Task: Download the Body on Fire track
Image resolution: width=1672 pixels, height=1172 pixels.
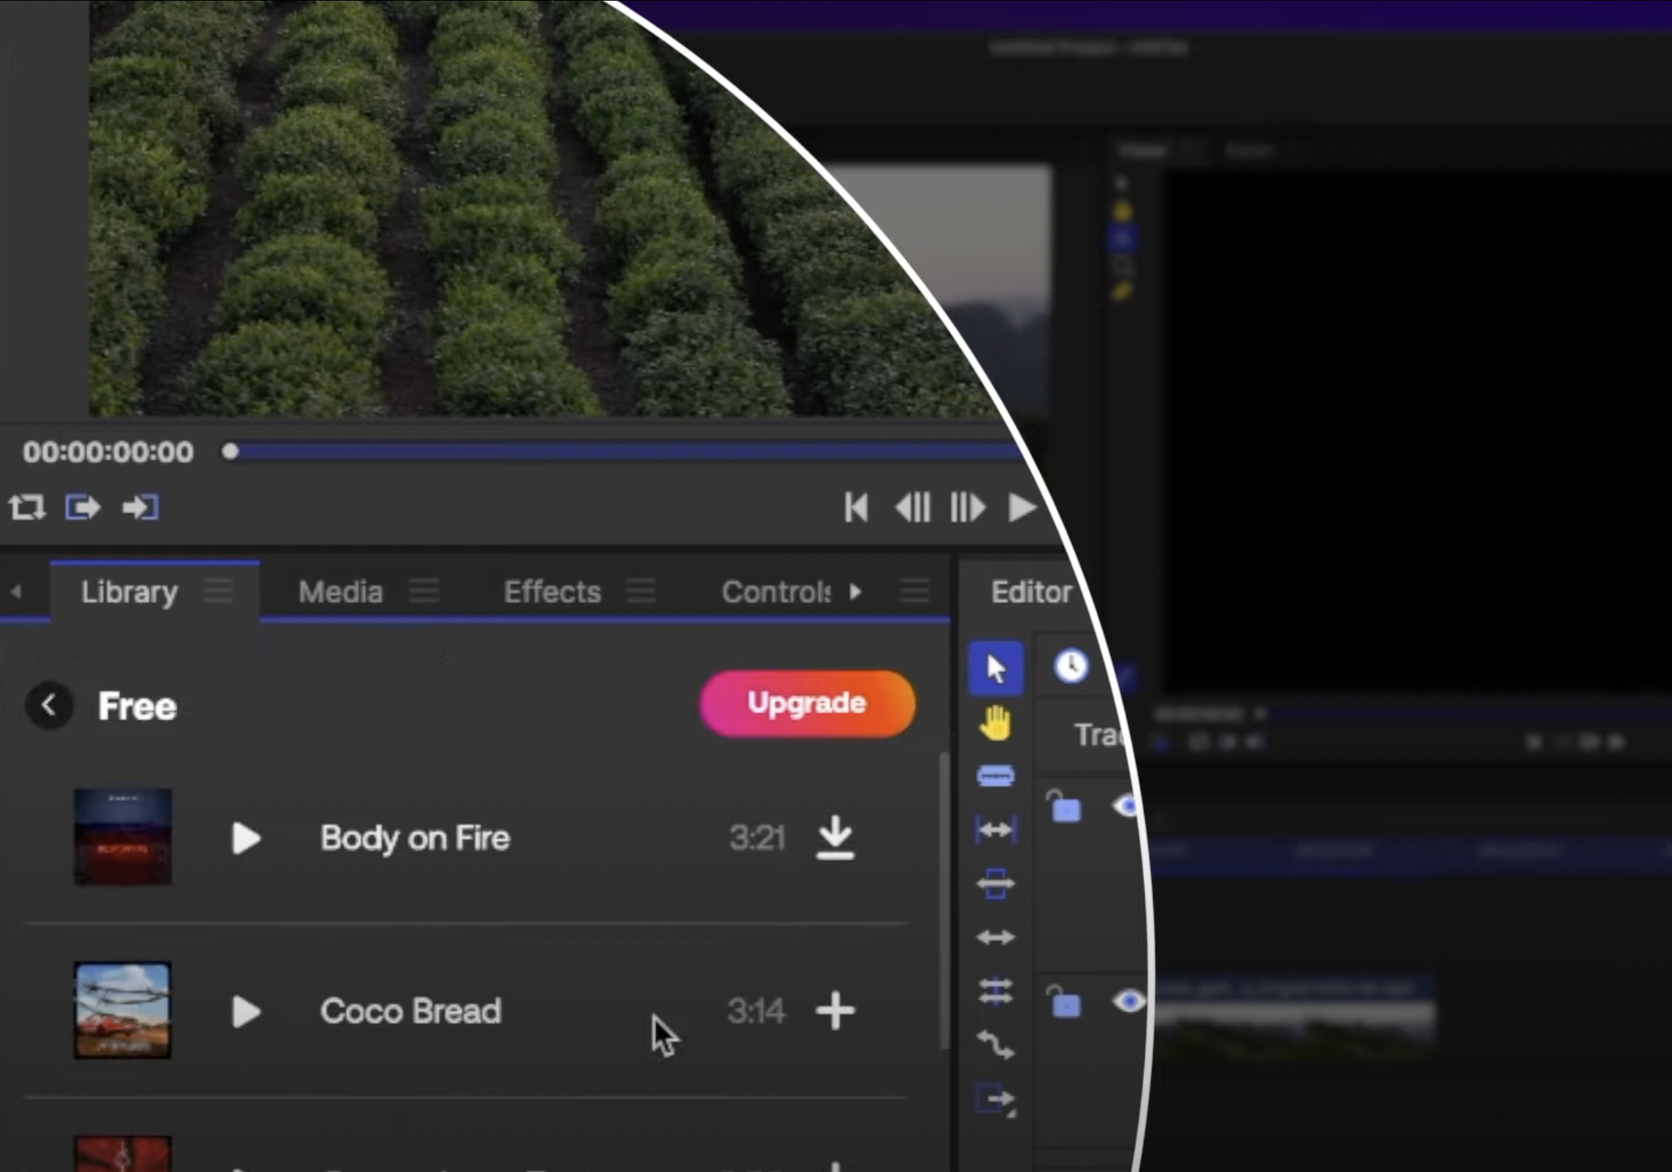Action: pyautogui.click(x=835, y=838)
